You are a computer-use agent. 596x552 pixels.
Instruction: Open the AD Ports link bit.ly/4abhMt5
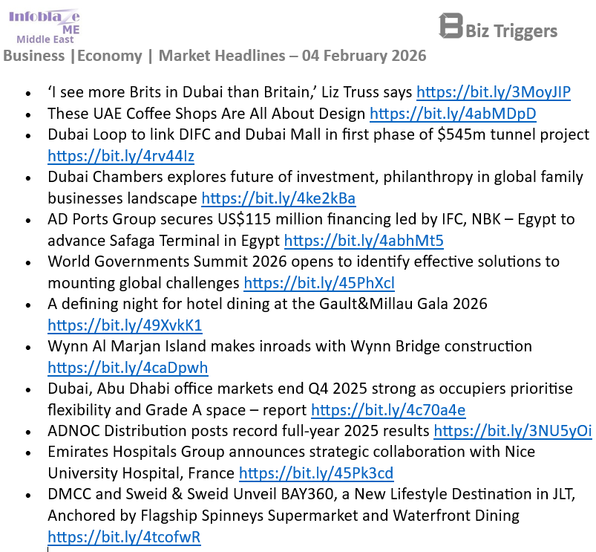coord(364,241)
